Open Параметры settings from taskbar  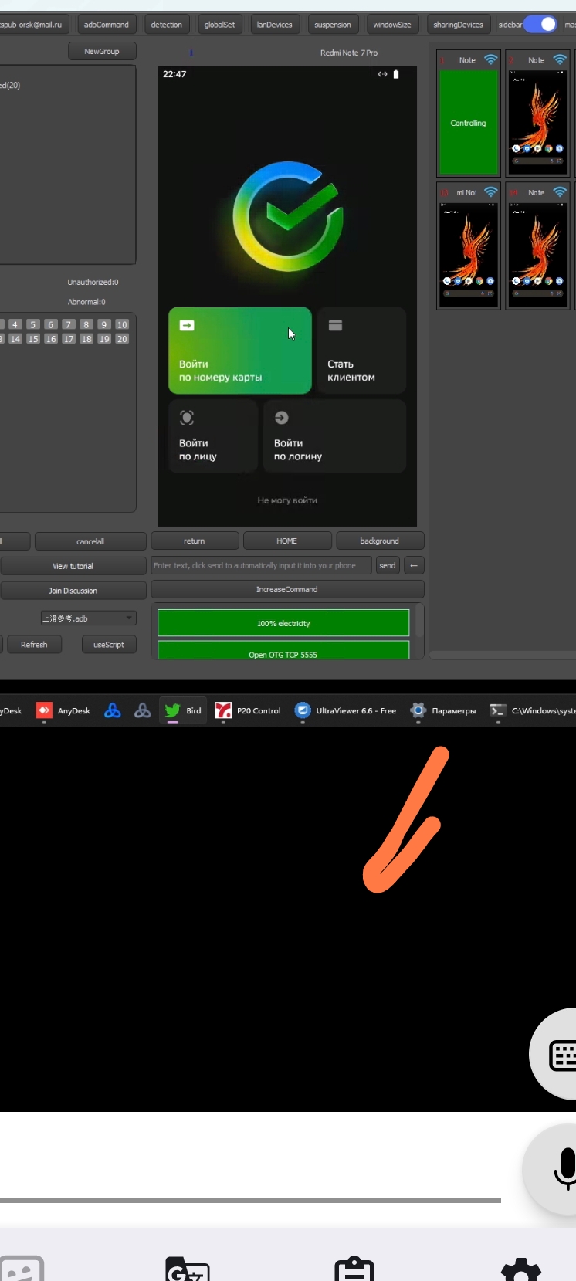(444, 710)
